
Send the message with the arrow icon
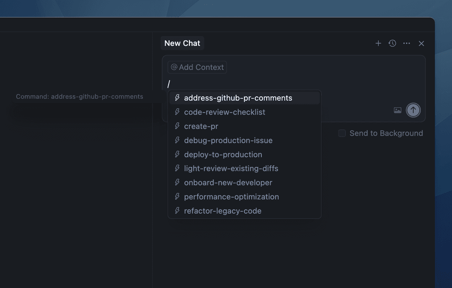click(x=413, y=110)
